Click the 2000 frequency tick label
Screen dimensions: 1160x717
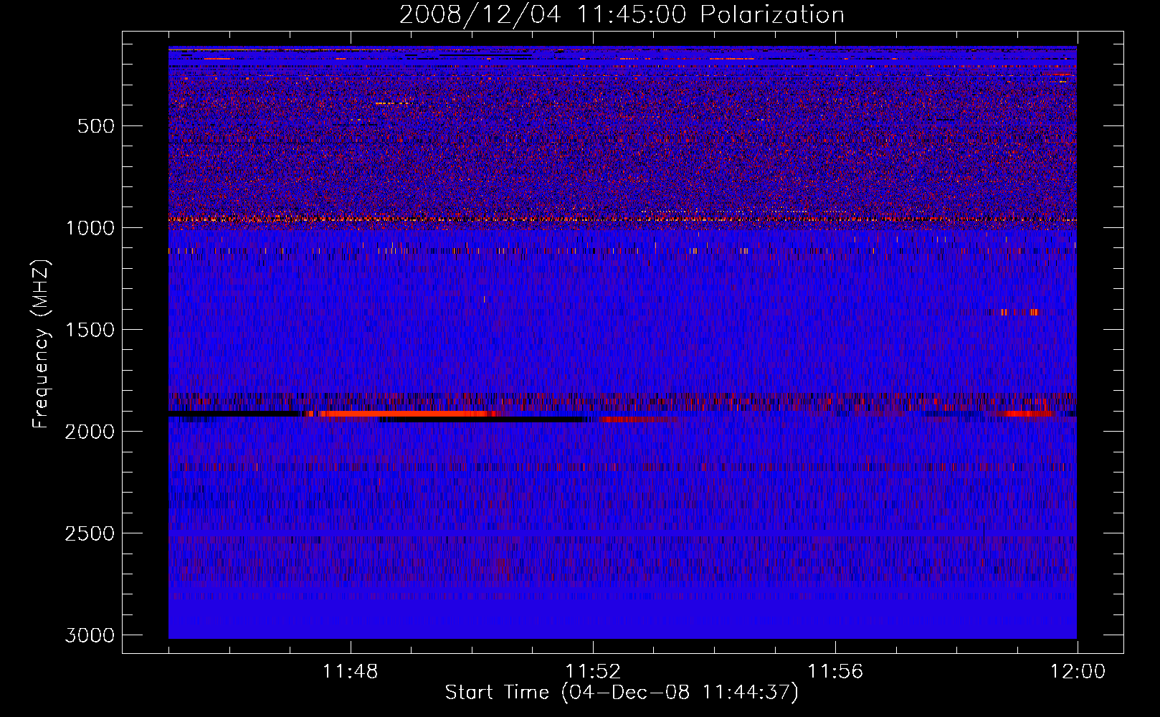tap(90, 432)
